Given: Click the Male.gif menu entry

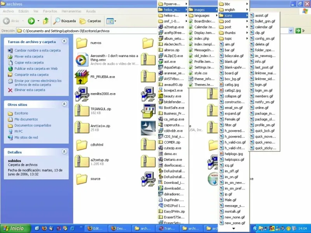Looking at the screenshot, I should (234, 200).
